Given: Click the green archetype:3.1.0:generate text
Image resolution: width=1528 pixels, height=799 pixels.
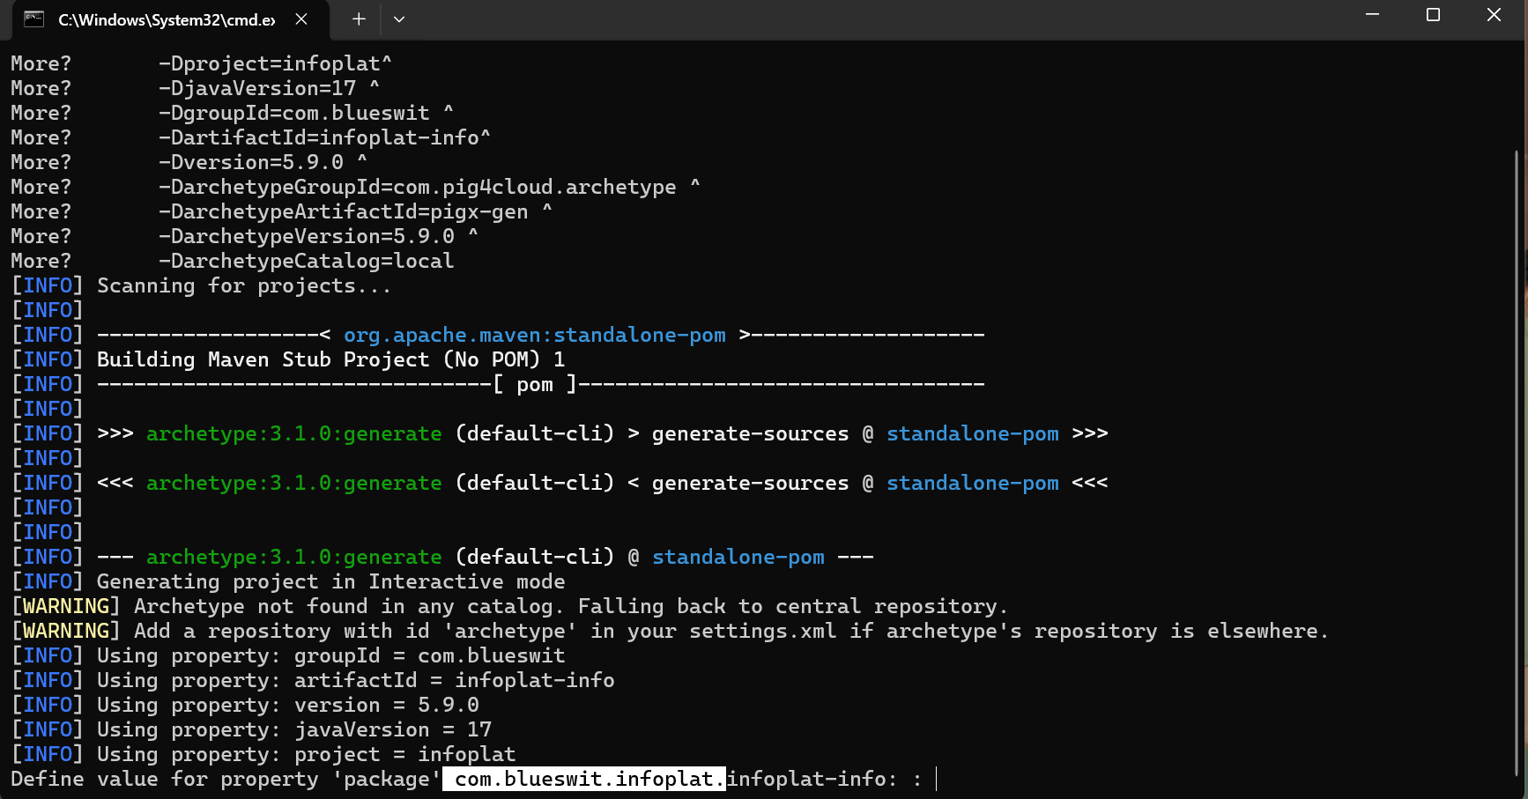Looking at the screenshot, I should tap(293, 433).
